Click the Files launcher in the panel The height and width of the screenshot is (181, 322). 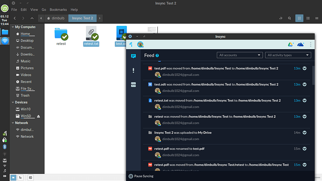pos(5,32)
